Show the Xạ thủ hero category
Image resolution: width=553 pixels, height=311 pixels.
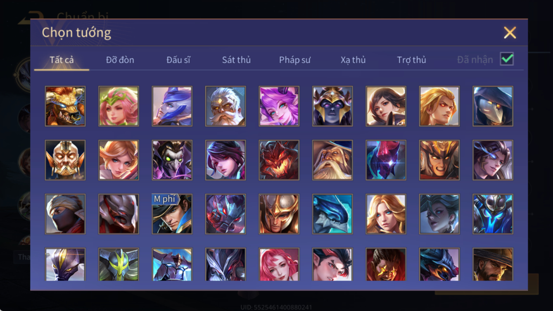tap(353, 60)
